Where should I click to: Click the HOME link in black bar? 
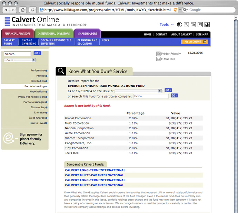148,35
